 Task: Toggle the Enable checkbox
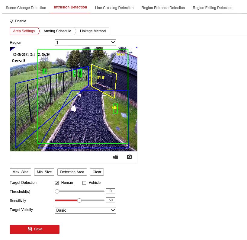pyautogui.click(x=12, y=21)
